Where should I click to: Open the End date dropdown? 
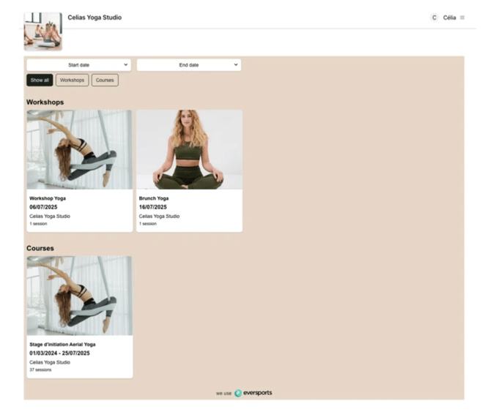pyautogui.click(x=189, y=65)
